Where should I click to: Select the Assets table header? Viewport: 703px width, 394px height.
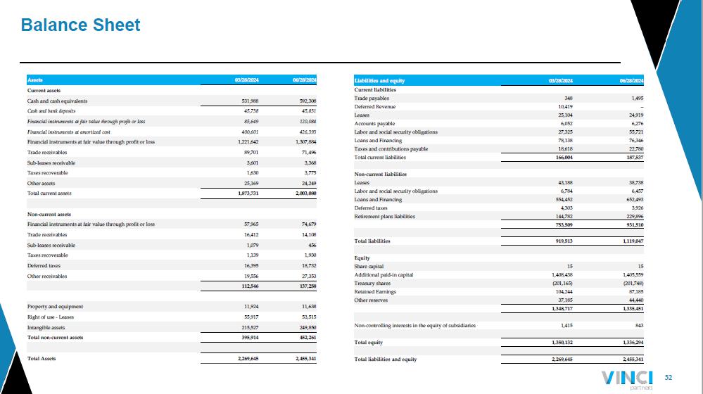pyautogui.click(x=35, y=80)
